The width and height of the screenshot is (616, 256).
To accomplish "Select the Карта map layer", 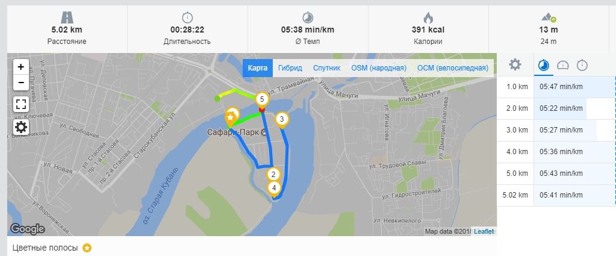I will pos(257,68).
